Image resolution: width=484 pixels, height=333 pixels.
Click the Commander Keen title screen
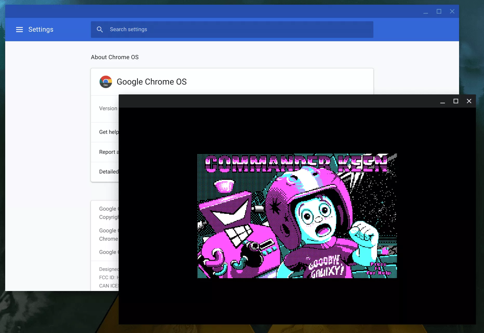pos(297,216)
